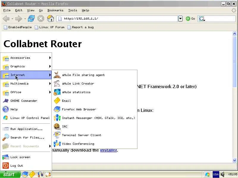Click the red Log Out power icon
The height and width of the screenshot is (178, 238).
coord(6,166)
